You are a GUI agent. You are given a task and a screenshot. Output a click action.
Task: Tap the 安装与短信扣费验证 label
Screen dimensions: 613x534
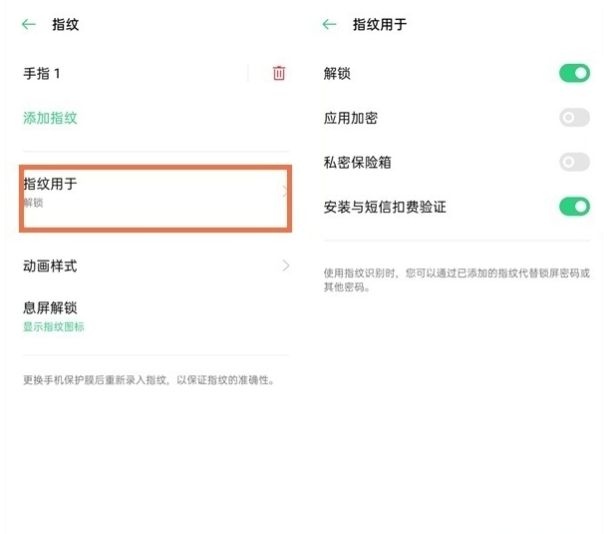coord(385,207)
